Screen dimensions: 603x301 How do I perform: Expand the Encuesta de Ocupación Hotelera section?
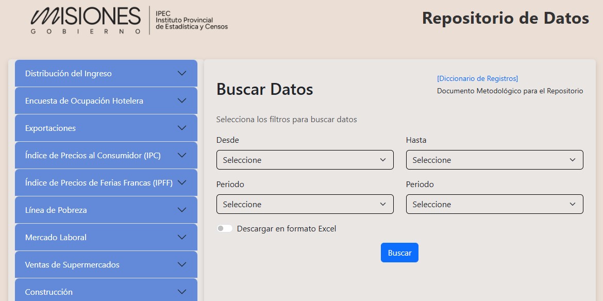pyautogui.click(x=106, y=101)
